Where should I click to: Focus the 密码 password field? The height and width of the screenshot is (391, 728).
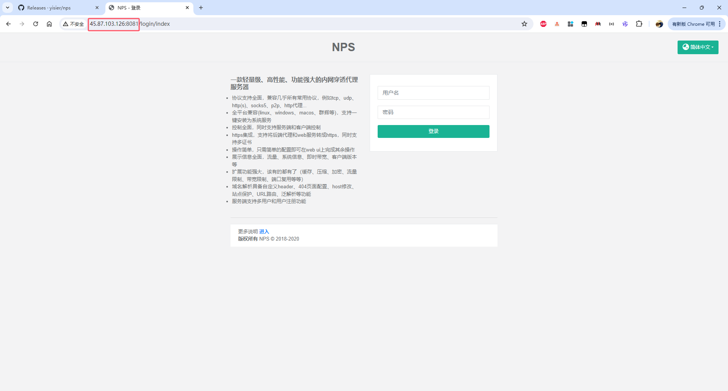point(433,113)
